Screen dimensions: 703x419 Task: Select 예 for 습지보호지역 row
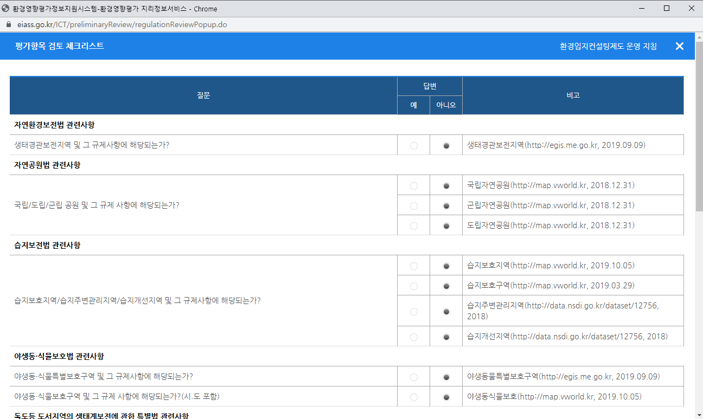[x=414, y=266]
